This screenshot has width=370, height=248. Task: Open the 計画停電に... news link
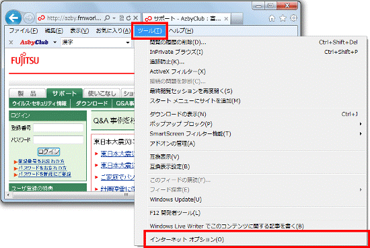click(118, 189)
